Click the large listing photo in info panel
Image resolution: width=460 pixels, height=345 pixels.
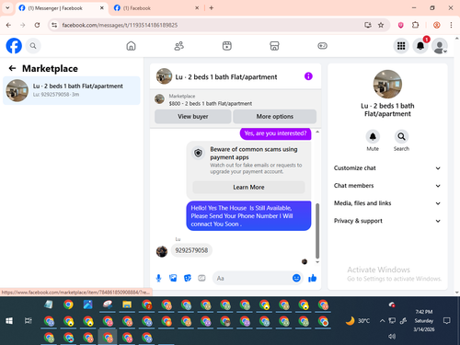click(387, 84)
